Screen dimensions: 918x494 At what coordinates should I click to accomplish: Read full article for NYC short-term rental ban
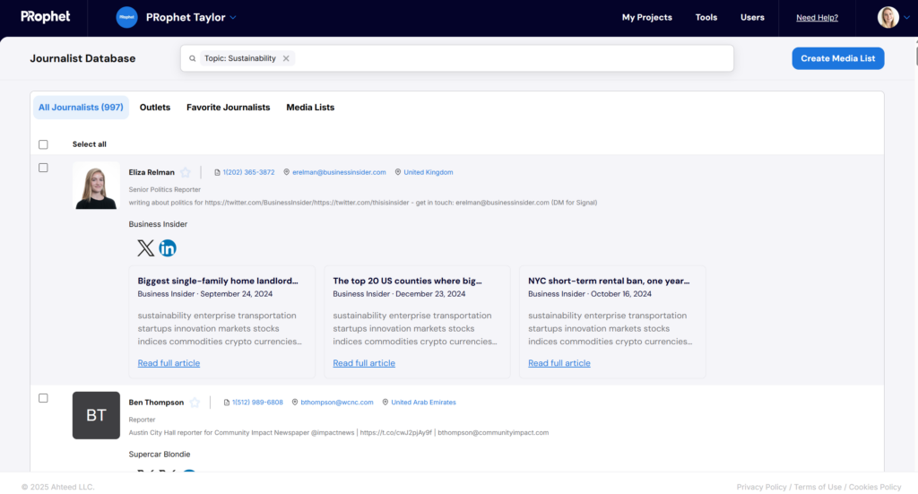click(x=559, y=363)
